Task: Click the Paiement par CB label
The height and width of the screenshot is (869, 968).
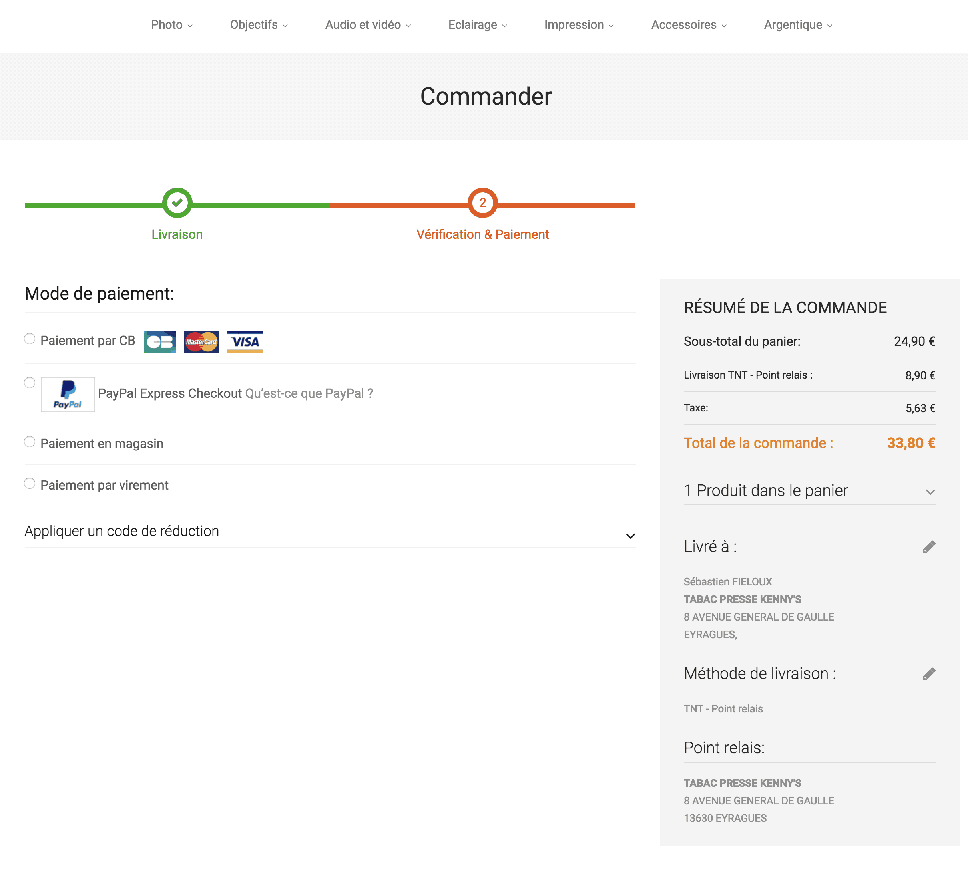Action: (x=88, y=341)
